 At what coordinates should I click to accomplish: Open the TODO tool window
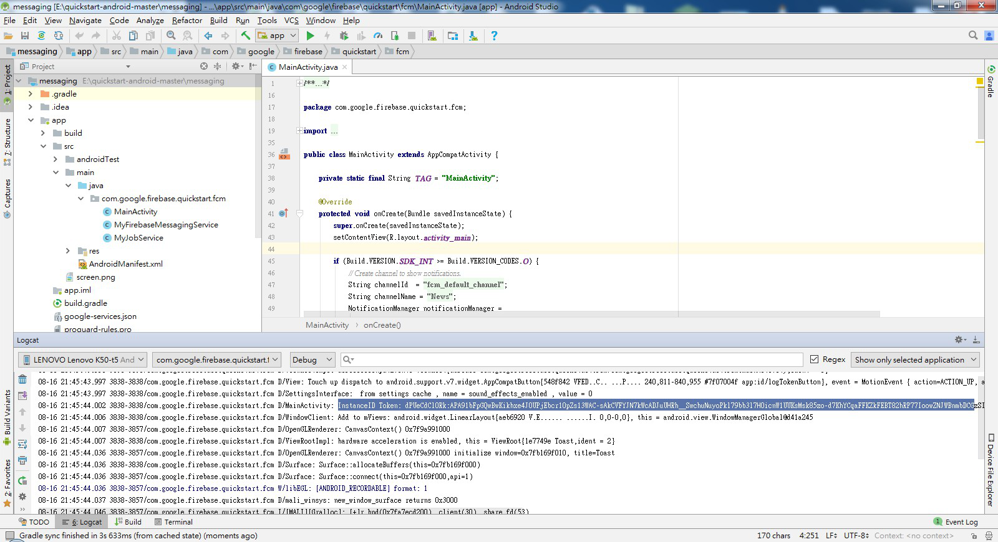[x=34, y=522]
